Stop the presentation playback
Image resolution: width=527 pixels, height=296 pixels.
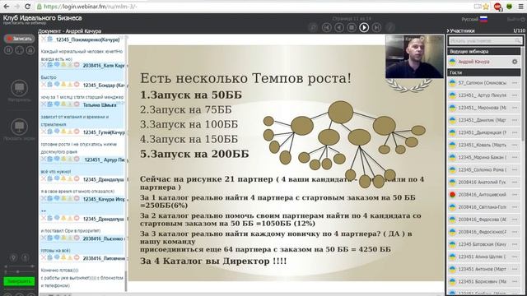point(352,27)
